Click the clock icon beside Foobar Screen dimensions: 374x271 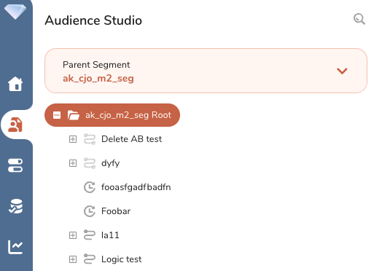click(x=90, y=211)
